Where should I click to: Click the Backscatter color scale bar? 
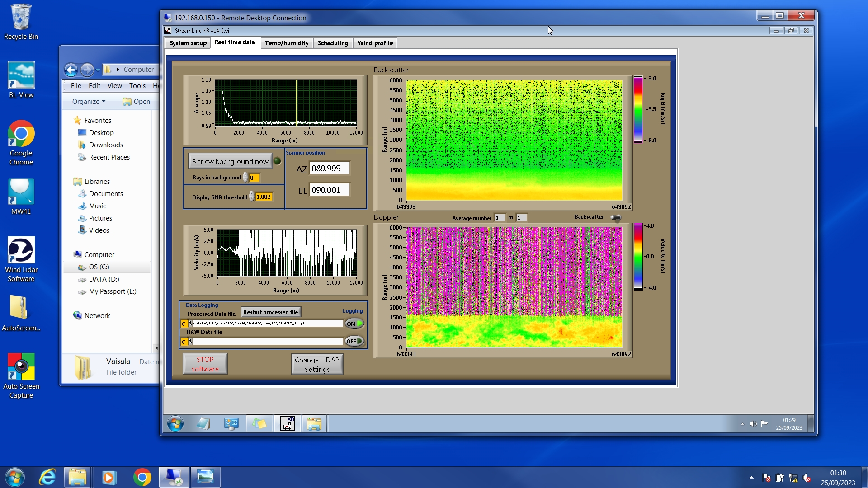(x=638, y=109)
